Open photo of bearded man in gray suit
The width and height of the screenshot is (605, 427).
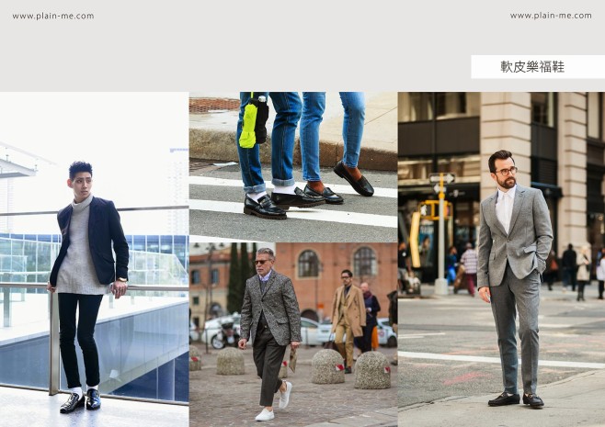pos(502,259)
